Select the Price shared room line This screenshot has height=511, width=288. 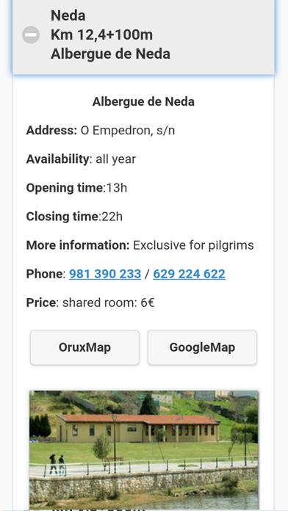tap(90, 302)
